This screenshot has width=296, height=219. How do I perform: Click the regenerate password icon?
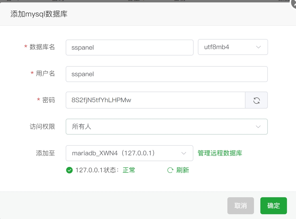point(256,100)
